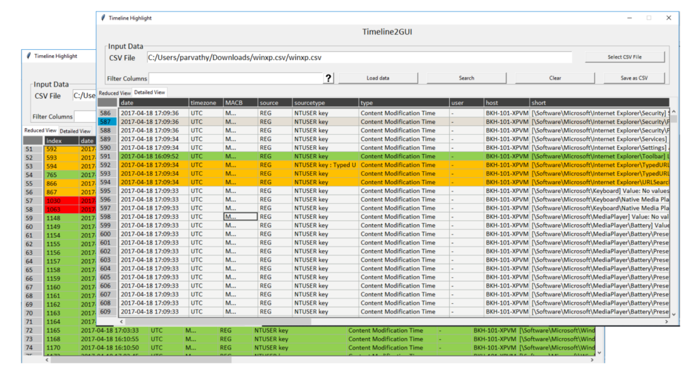
Task: Click the sourcetype column header
Action: (325, 103)
